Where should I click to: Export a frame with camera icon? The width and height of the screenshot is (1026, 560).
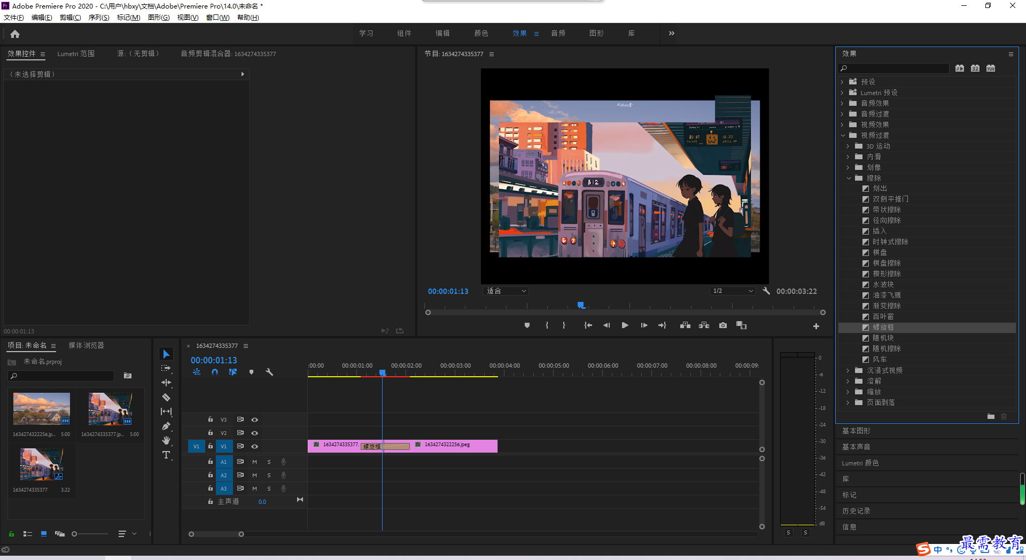[x=723, y=325]
